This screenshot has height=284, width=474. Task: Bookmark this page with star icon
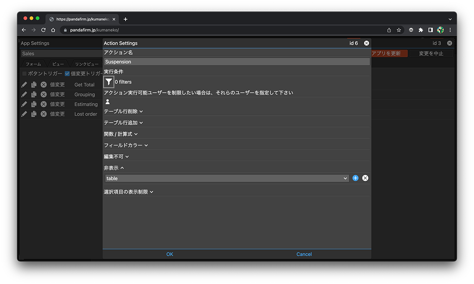pos(399,30)
